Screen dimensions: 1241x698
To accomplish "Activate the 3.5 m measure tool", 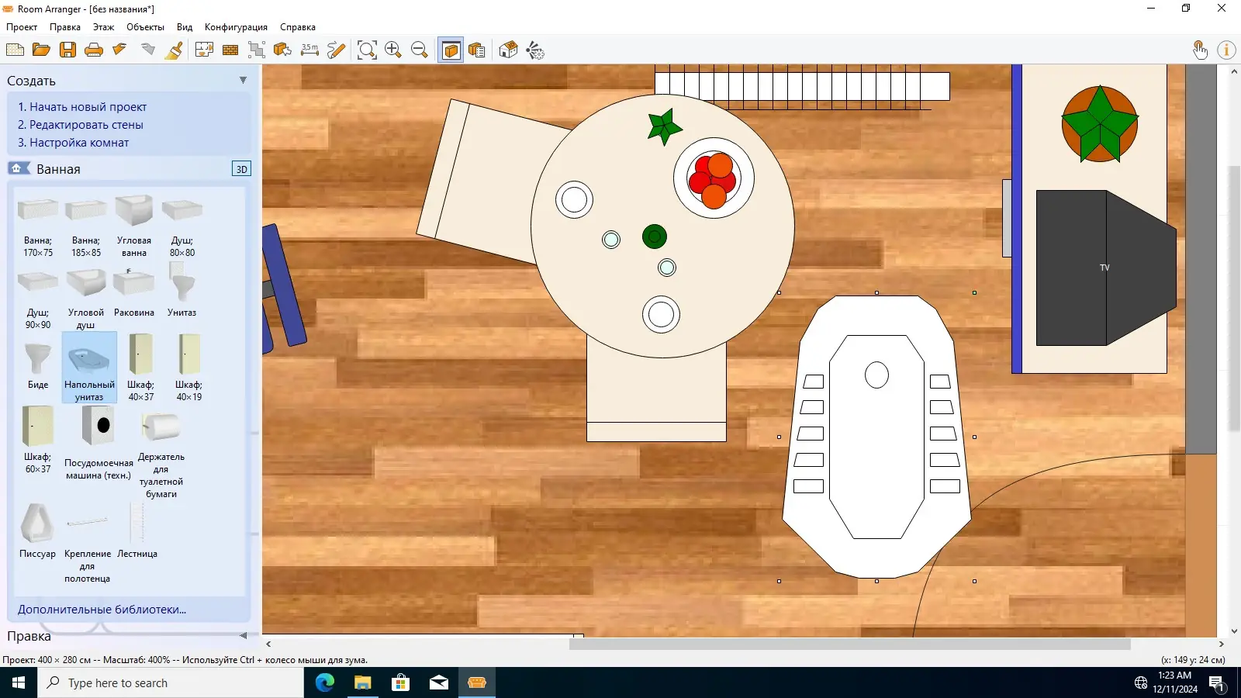I will coord(309,50).
